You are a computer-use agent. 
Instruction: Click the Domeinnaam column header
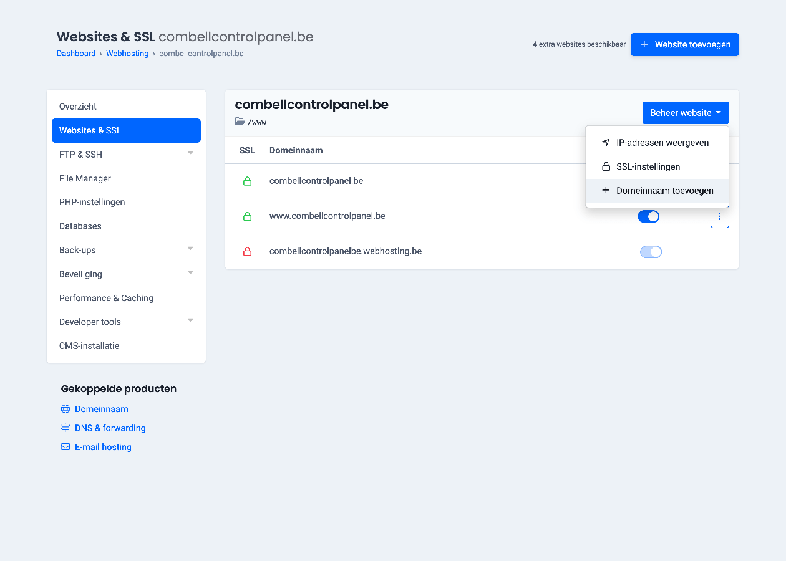[x=296, y=150]
